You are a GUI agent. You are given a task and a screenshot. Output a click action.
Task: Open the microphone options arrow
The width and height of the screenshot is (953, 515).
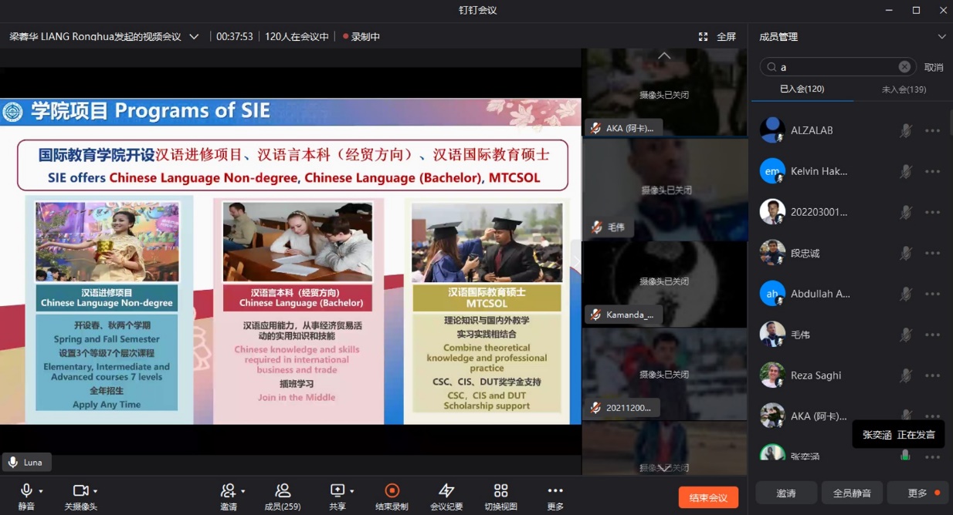[x=41, y=491]
